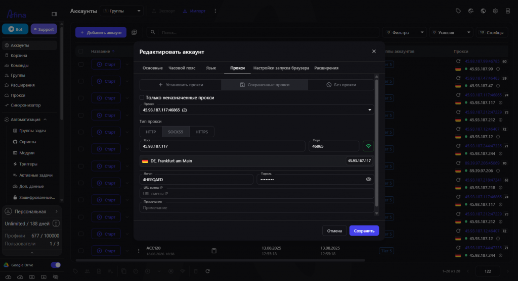Open the Столбцы columns selector
This screenshot has width=518, height=281.
[492, 32]
